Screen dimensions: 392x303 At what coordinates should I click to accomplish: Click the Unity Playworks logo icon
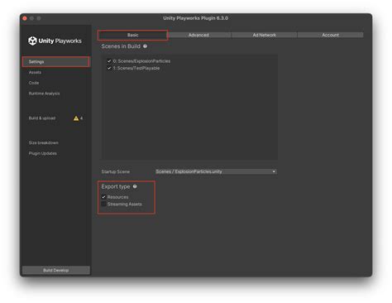32,41
